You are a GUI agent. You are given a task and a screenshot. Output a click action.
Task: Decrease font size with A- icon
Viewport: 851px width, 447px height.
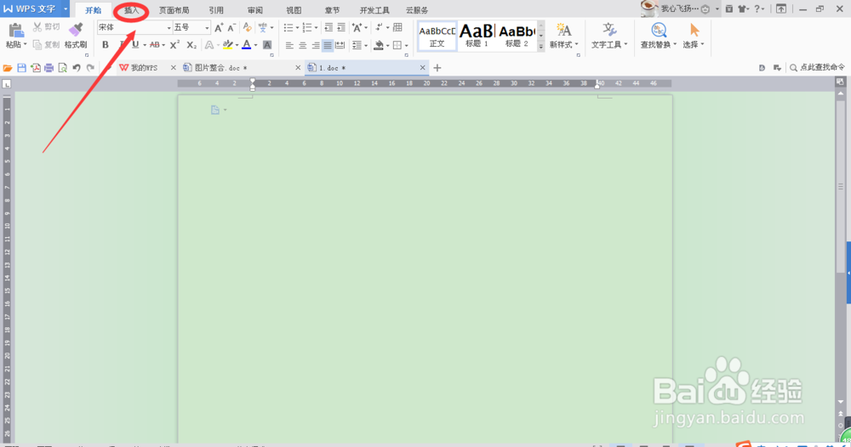[x=231, y=28]
